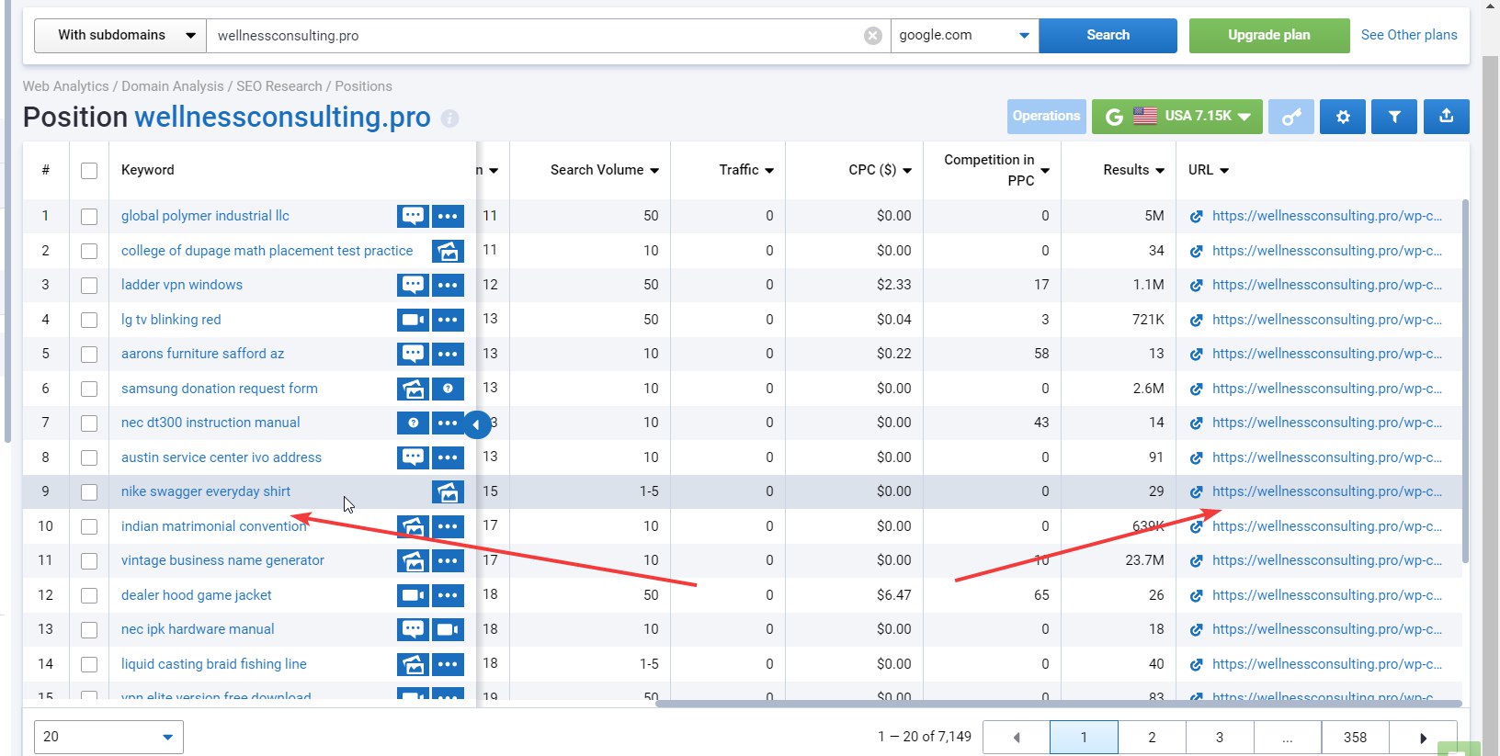Sort by Results column

[1134, 170]
